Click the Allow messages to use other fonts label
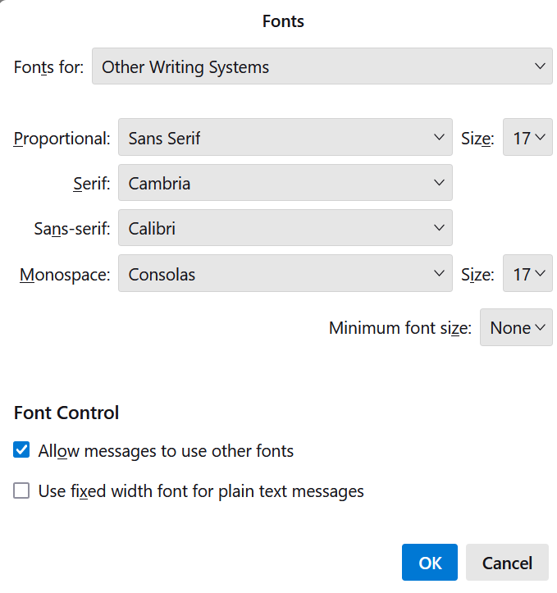This screenshot has width=557, height=593. 166,451
